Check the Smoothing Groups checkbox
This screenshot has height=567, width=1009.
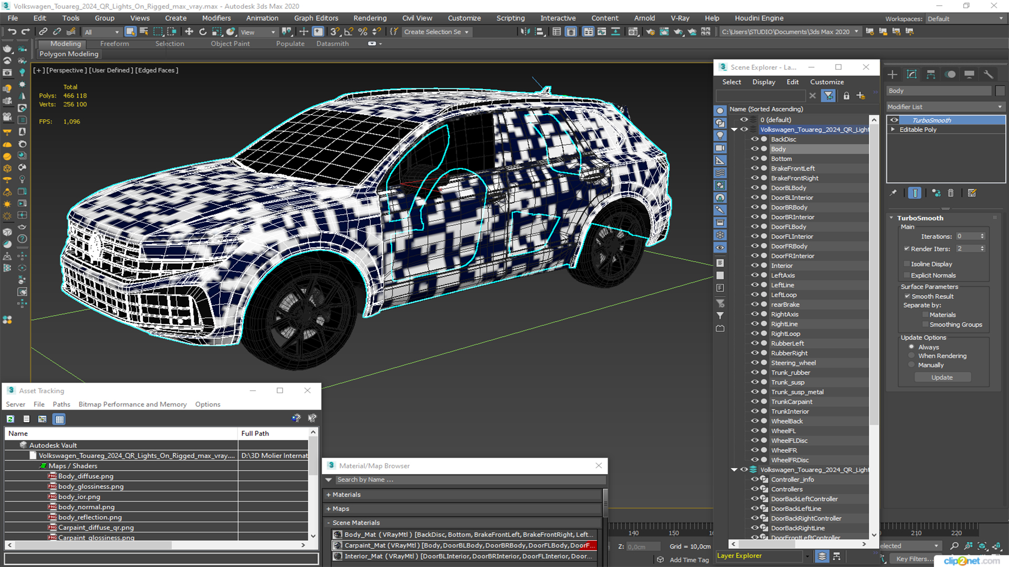tap(925, 325)
